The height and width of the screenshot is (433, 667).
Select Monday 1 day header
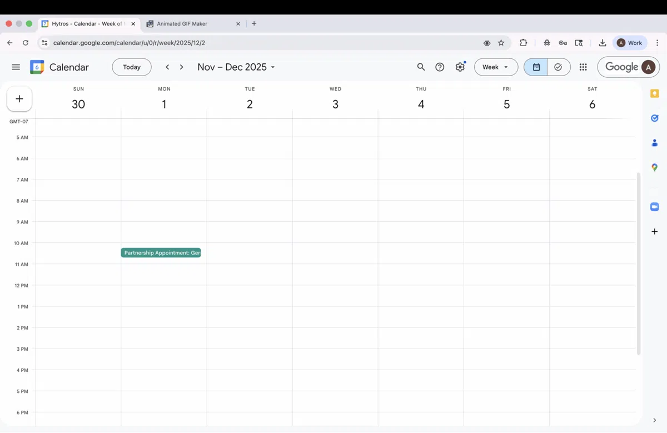tap(164, 104)
